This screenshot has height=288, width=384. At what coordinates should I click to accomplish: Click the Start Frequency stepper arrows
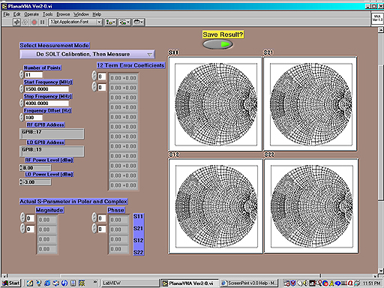point(22,88)
